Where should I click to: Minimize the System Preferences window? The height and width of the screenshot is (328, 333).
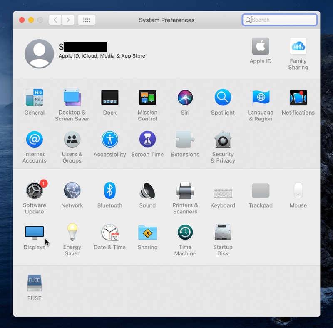(x=31, y=20)
